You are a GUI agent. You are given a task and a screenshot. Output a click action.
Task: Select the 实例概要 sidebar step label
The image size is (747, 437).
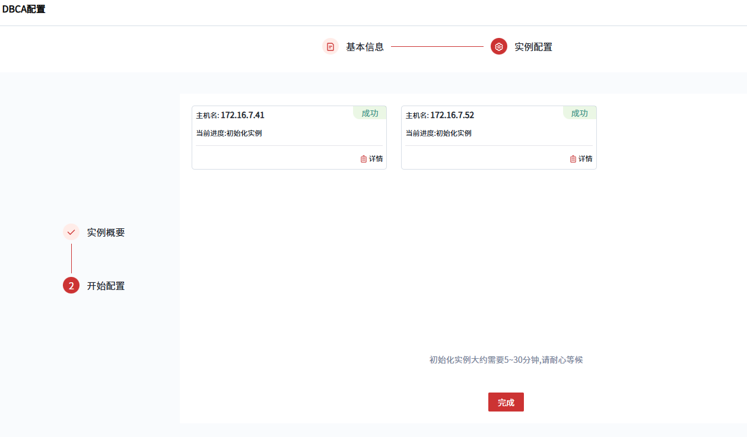pyautogui.click(x=106, y=232)
